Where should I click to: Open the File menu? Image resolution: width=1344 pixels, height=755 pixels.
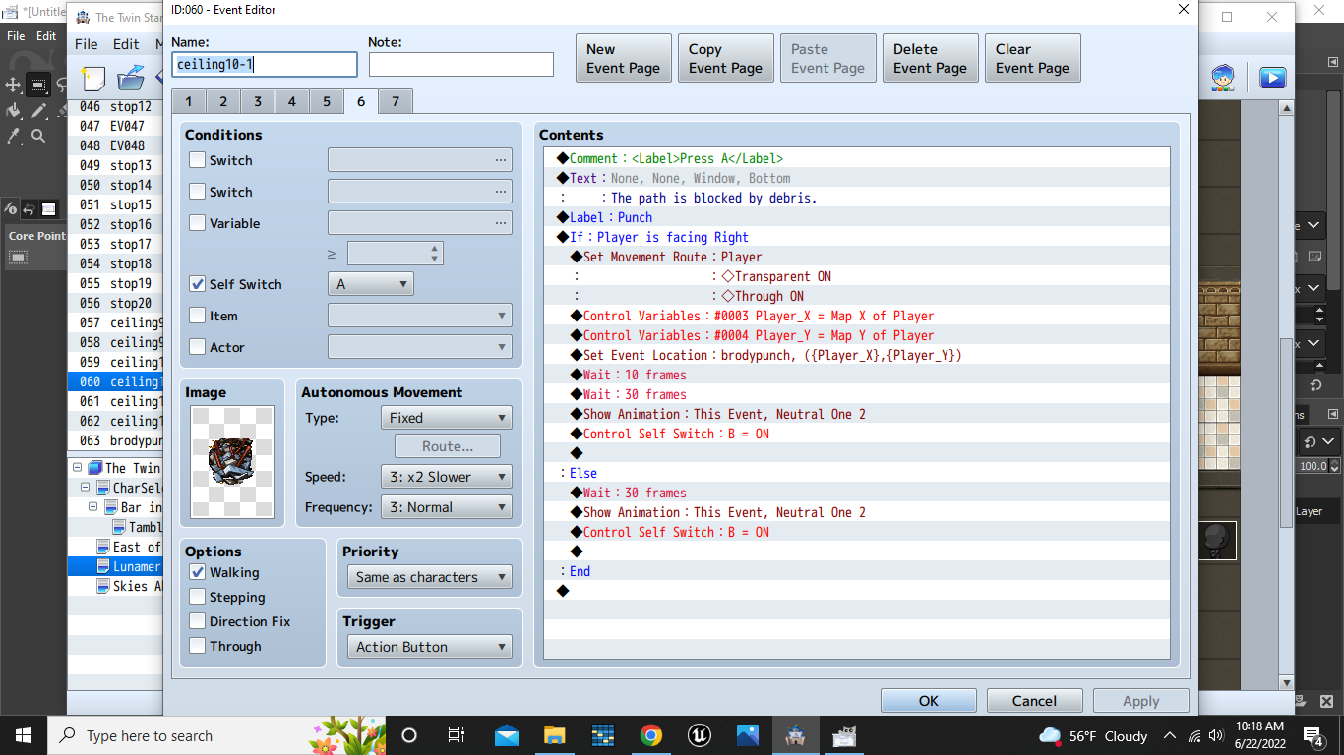pos(87,44)
